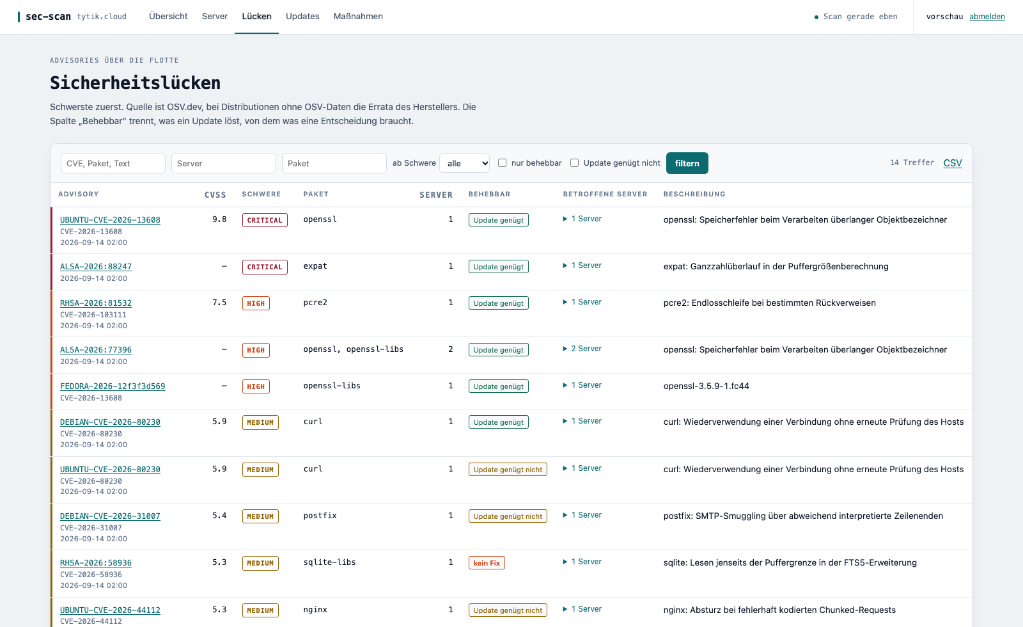The width and height of the screenshot is (1023, 627).
Task: Click the HIGH badge in the pcre2 row
Action: (256, 303)
